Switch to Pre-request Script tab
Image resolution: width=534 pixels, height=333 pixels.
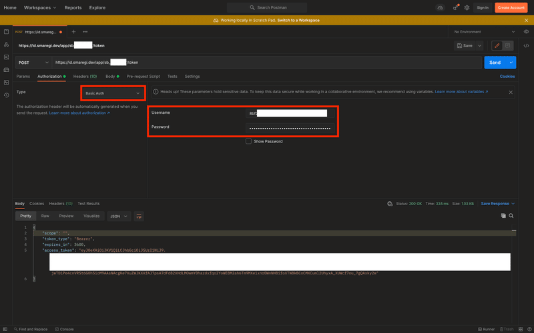pyautogui.click(x=143, y=77)
